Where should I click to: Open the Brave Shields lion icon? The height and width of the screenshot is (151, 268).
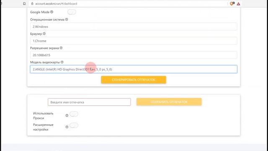pyautogui.click(x=232, y=4)
